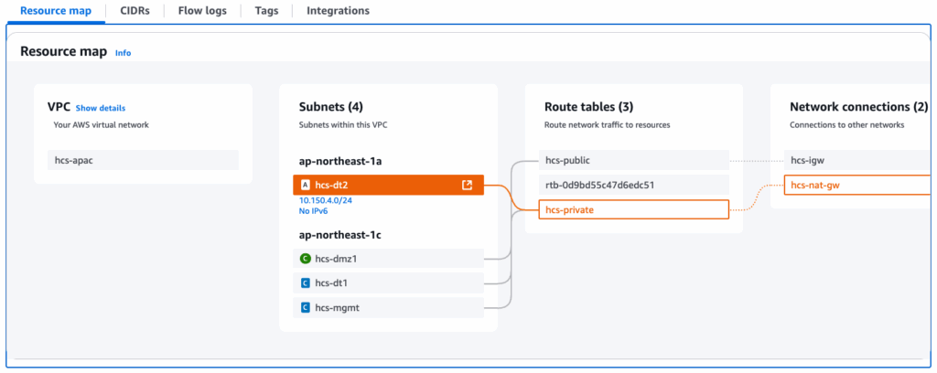The image size is (937, 373).
Task: Select the hcs-dmz1 subnet row
Action: point(389,259)
